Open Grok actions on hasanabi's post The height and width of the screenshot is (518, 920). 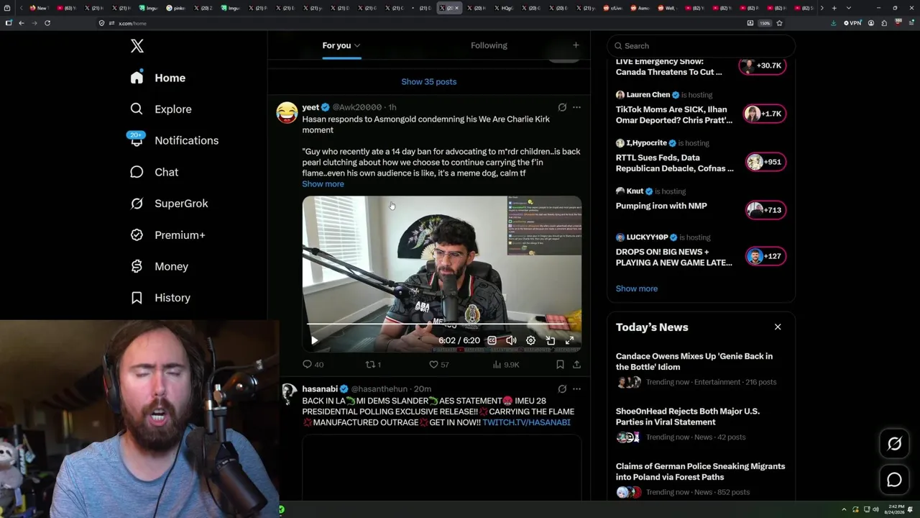point(562,389)
